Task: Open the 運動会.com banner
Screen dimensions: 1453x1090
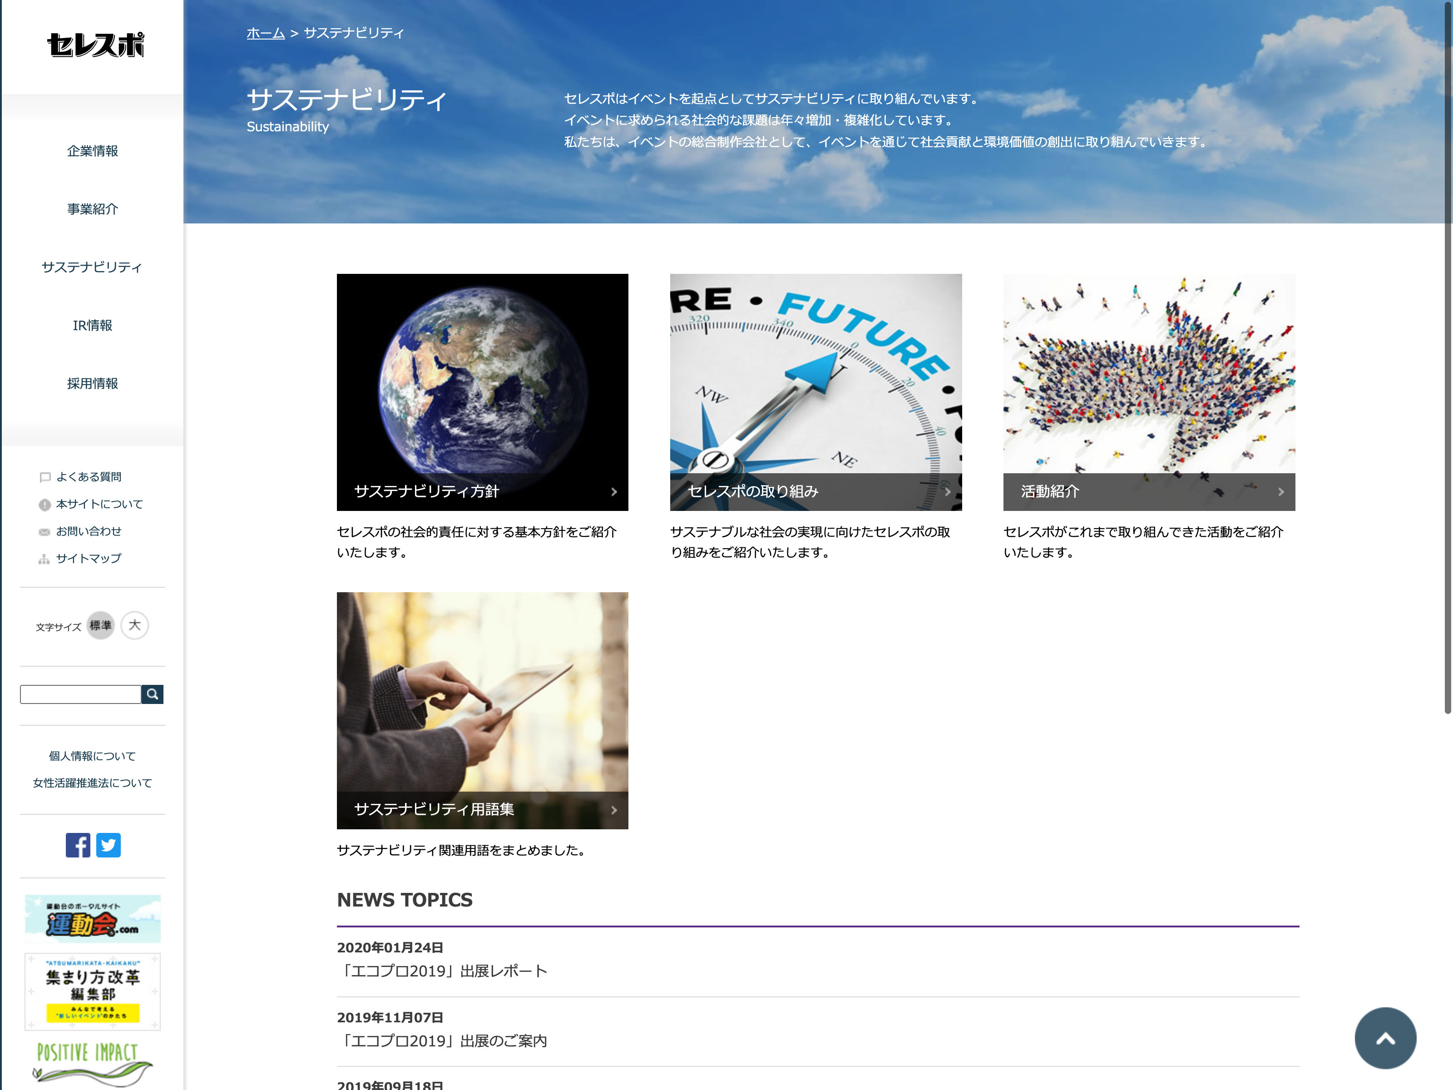Action: [x=93, y=918]
